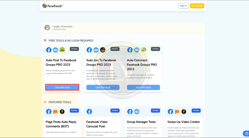This screenshot has height=138, width=249.
Task: Use the Auto Comment Facebook Groups tool
Action: point(143,87)
